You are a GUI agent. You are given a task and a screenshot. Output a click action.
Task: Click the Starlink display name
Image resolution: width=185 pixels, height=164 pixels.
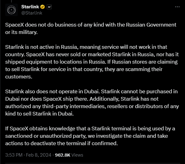30,7
